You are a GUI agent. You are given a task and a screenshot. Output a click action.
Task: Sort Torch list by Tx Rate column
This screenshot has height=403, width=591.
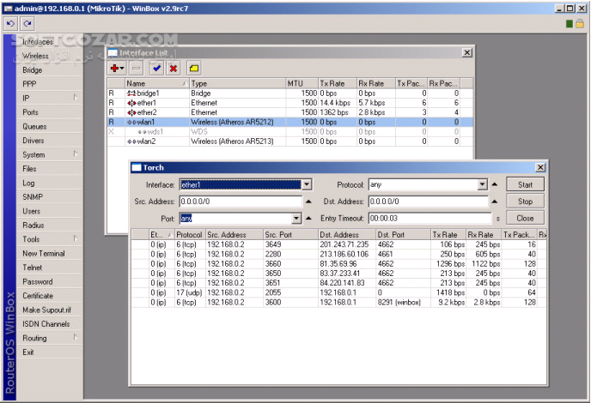(x=448, y=235)
